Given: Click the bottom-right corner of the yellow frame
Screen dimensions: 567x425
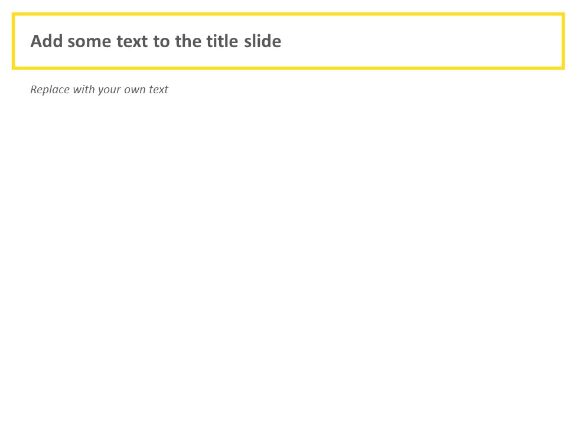Looking at the screenshot, I should click(x=563, y=67).
